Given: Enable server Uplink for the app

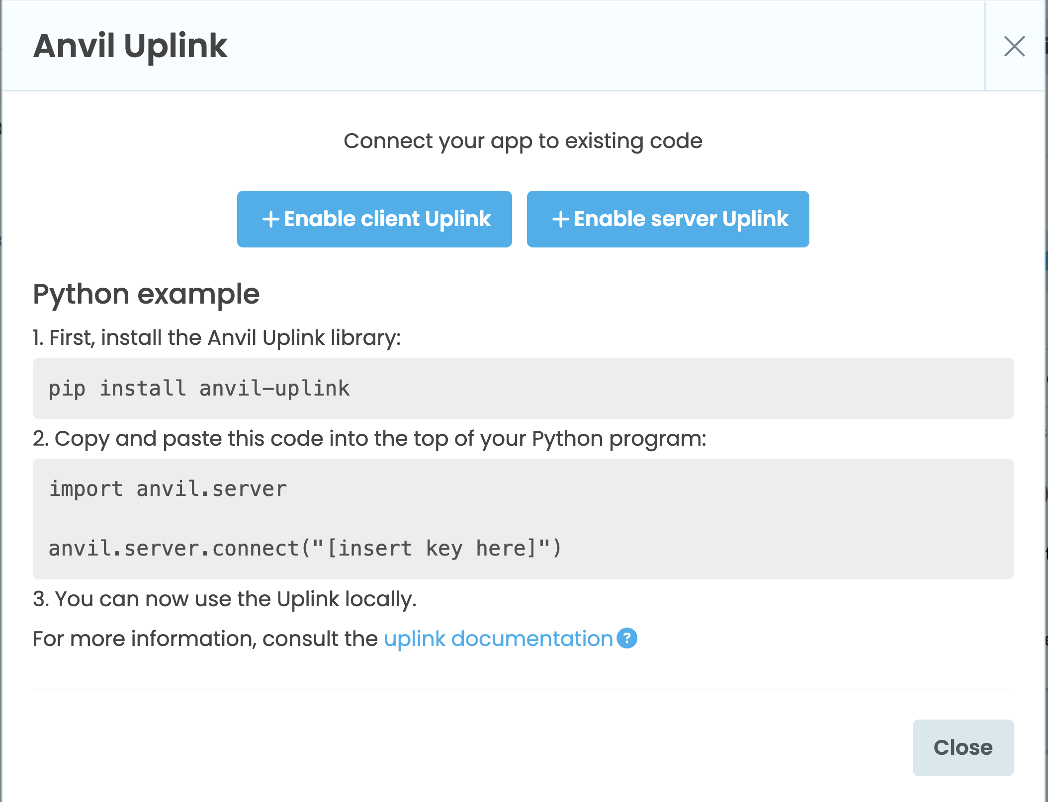Looking at the screenshot, I should point(668,219).
